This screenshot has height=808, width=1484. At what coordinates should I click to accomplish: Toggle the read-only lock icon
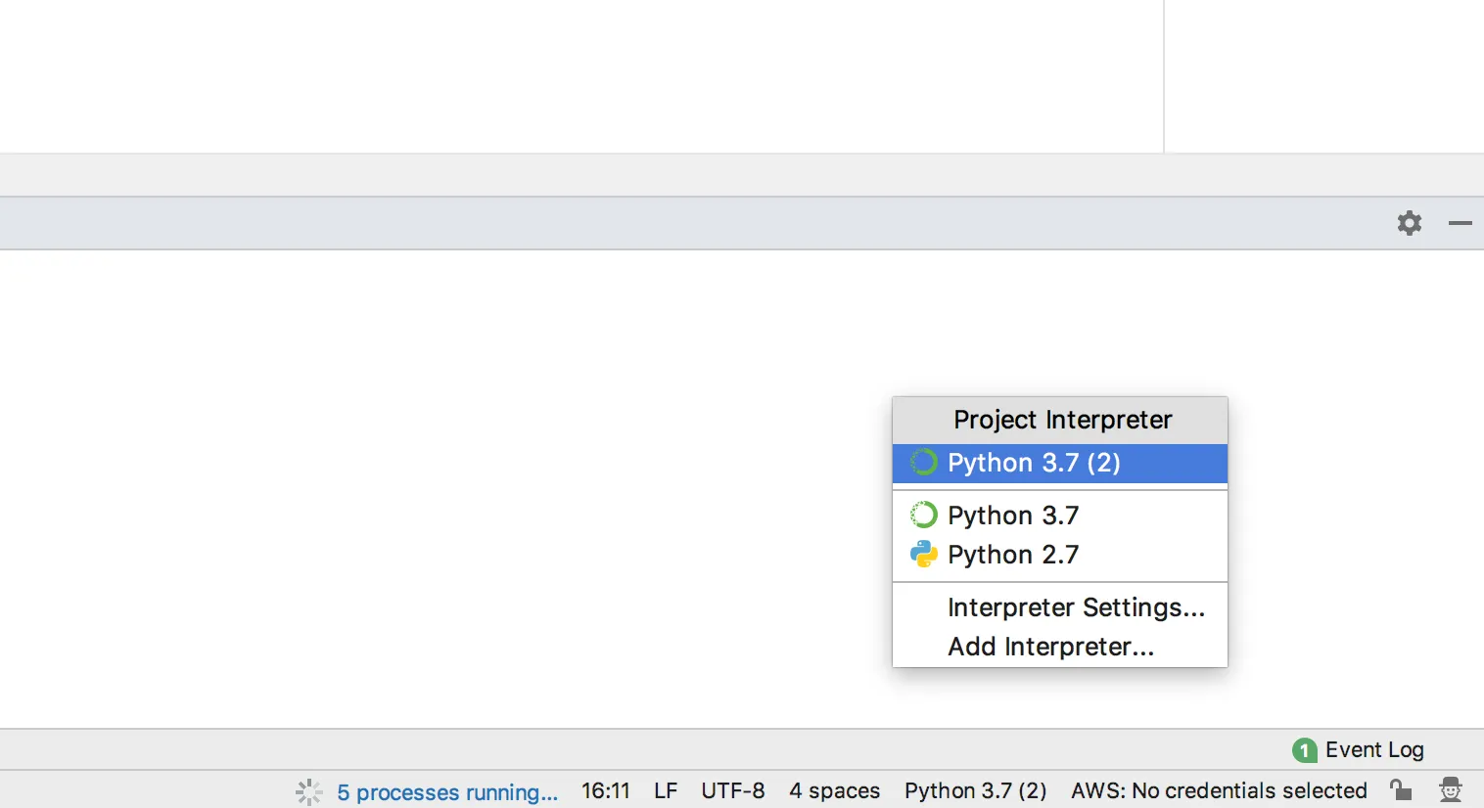[1401, 789]
